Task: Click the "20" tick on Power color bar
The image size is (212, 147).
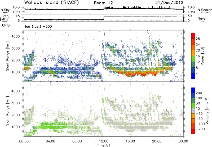Action: coord(198,50)
